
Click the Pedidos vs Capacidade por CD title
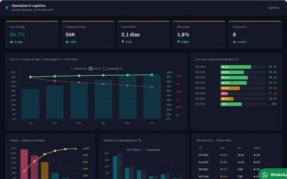tap(122, 141)
